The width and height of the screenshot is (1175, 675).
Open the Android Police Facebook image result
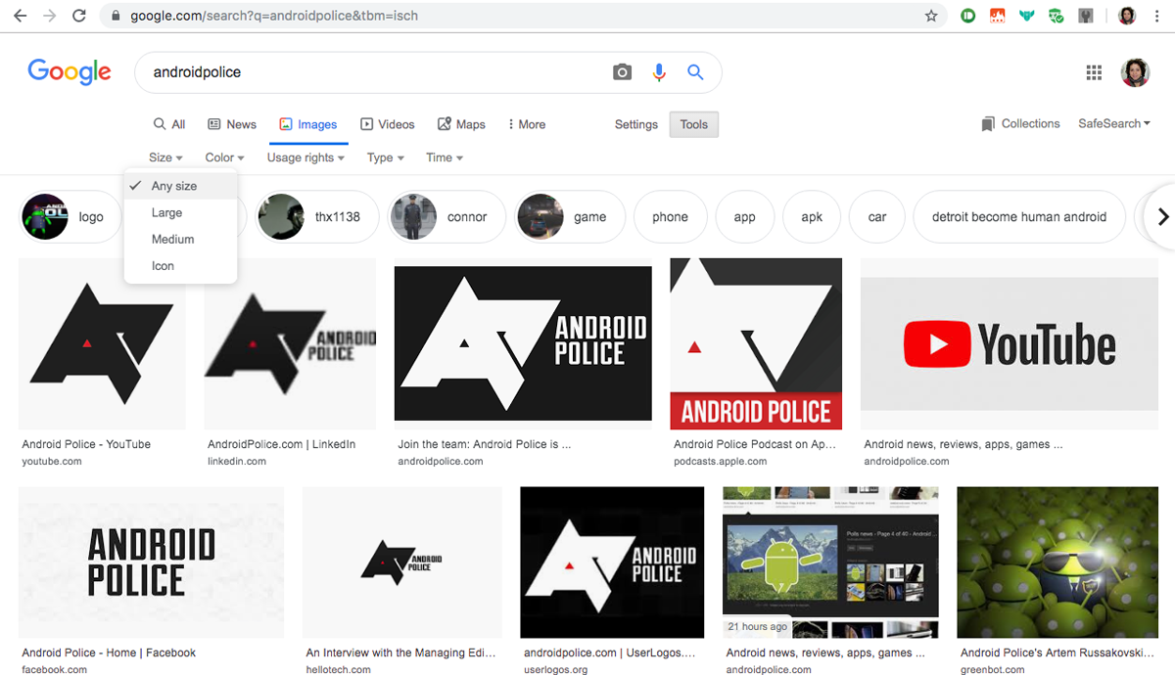[152, 562]
